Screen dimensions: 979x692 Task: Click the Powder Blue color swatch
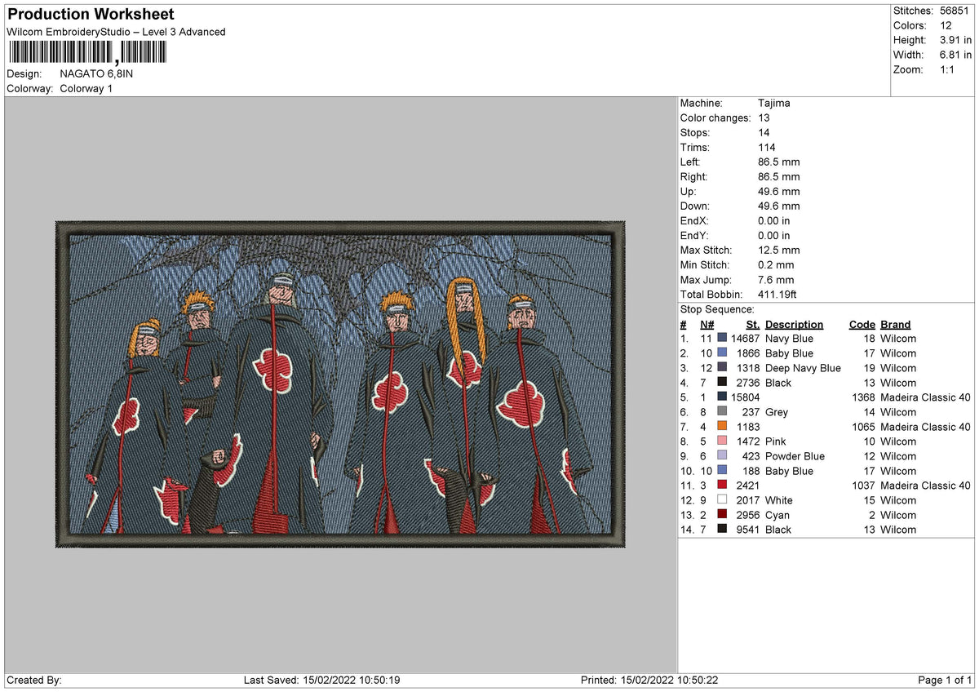(722, 456)
